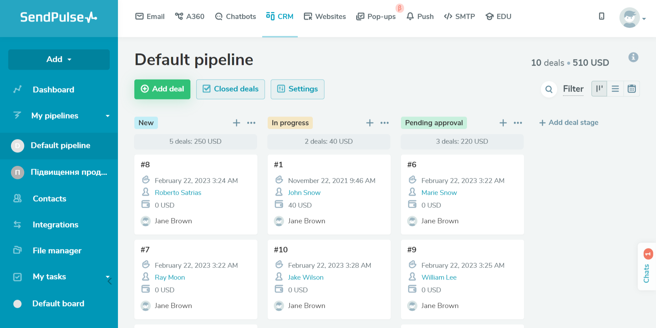This screenshot has height=328, width=656.
Task: Add a deal in Pending approval stage
Action: [503, 123]
